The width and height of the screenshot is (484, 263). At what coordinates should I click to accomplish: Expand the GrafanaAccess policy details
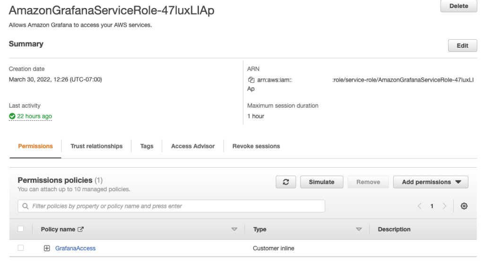47,248
